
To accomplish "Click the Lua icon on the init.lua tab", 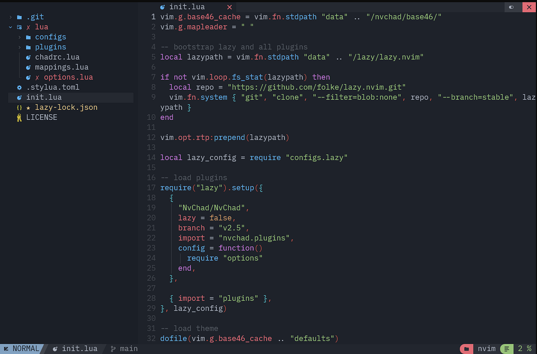I will (162, 7).
